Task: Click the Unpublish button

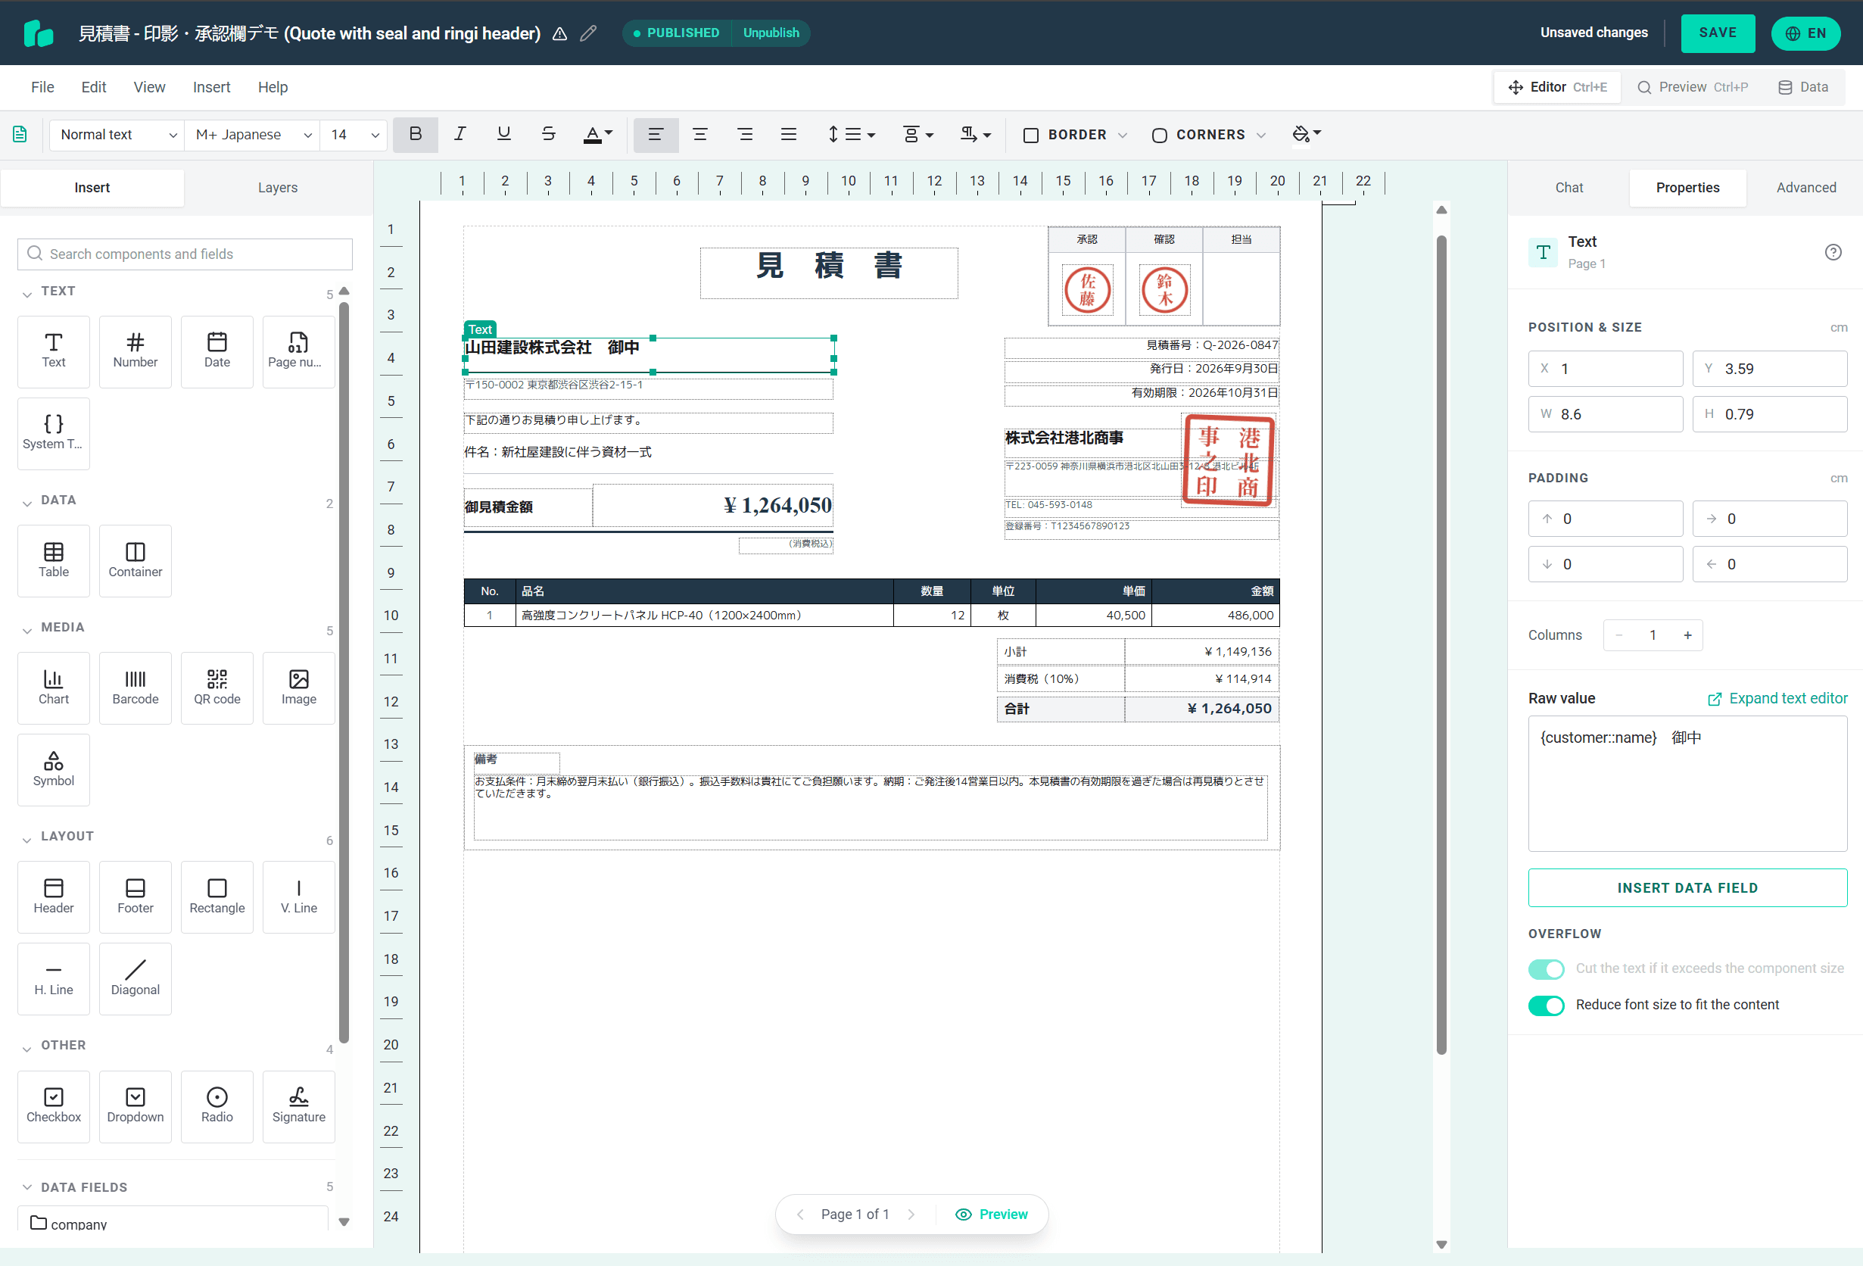Action: (771, 33)
